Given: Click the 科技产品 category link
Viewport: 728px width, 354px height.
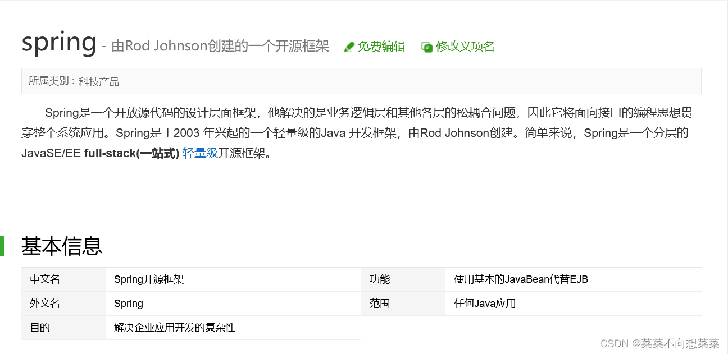Looking at the screenshot, I should (x=99, y=82).
